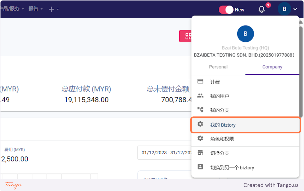
Task: Click the 总应付款 (MYR) heading
Action: pyautogui.click(x=86, y=89)
